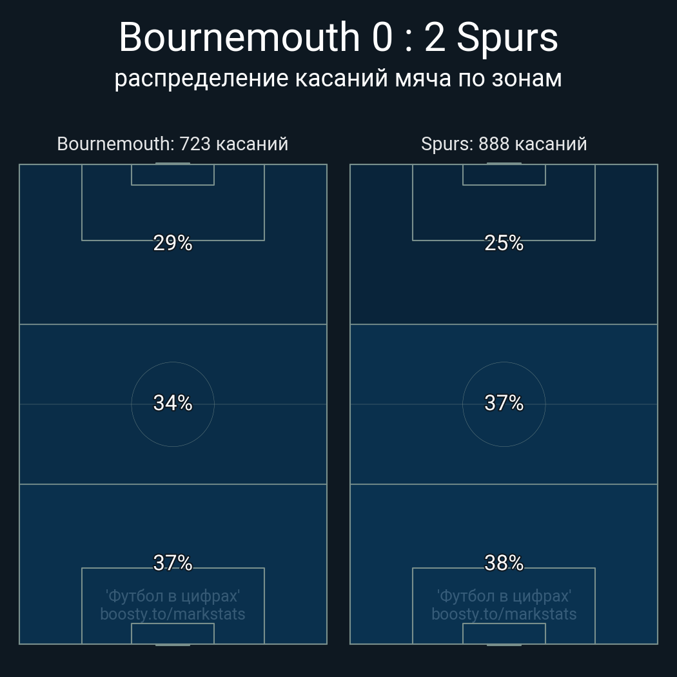Screen dimensions: 677x677
Task: Click the Spurs team name in the main title
Action: (507, 37)
